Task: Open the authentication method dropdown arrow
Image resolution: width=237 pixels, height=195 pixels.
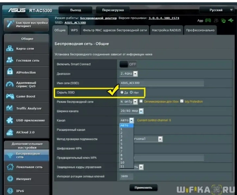Action: pos(160,139)
